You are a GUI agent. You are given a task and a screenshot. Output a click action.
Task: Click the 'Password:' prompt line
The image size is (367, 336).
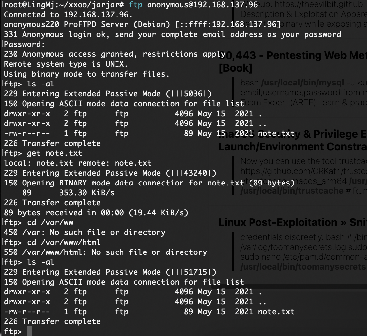(24, 44)
